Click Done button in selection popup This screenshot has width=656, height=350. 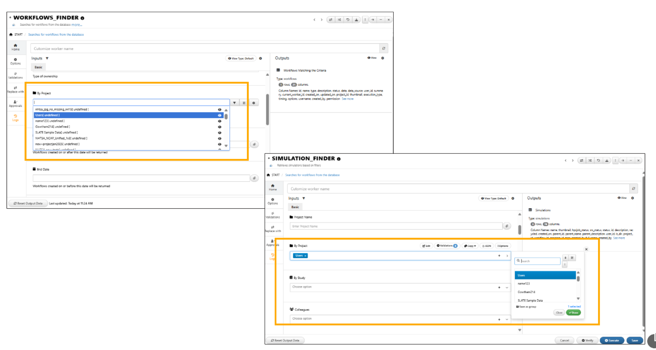click(573, 313)
